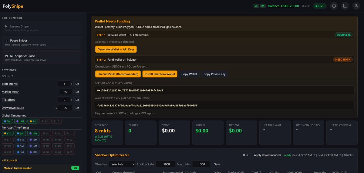Click the PolySnipe logo
The height and width of the screenshot is (173, 364).
(x=13, y=6)
